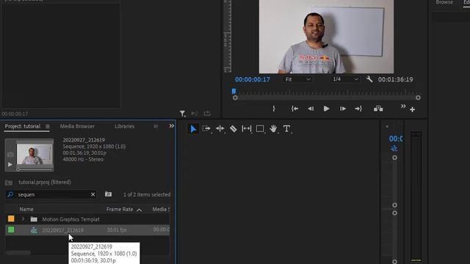This screenshot has height=264, width=470.
Task: Switch to the Browse tab
Action: (444, 2)
